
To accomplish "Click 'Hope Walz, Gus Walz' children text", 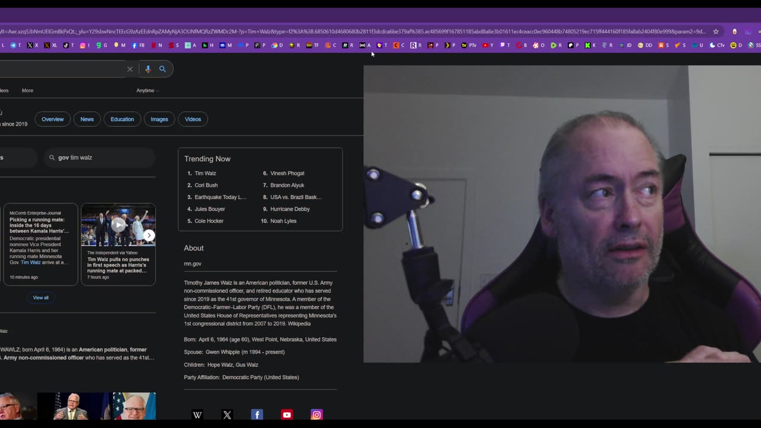I will [232, 364].
